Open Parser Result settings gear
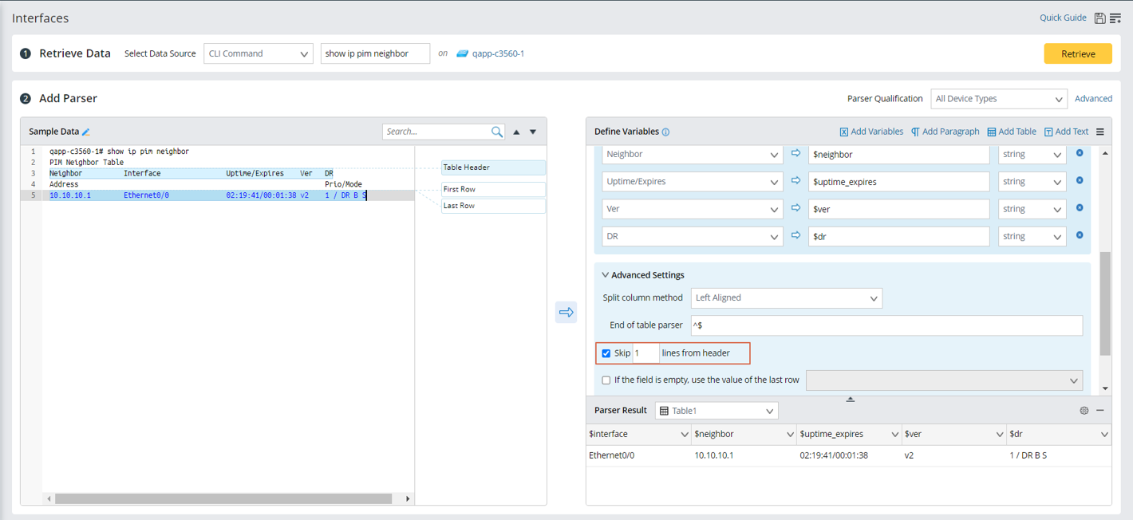Screen dimensions: 1133x520 1084,411
